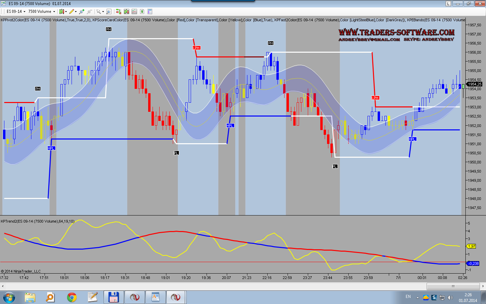Click the scrollbar left arrow button
This screenshot has width=486, height=304.
point(3,286)
